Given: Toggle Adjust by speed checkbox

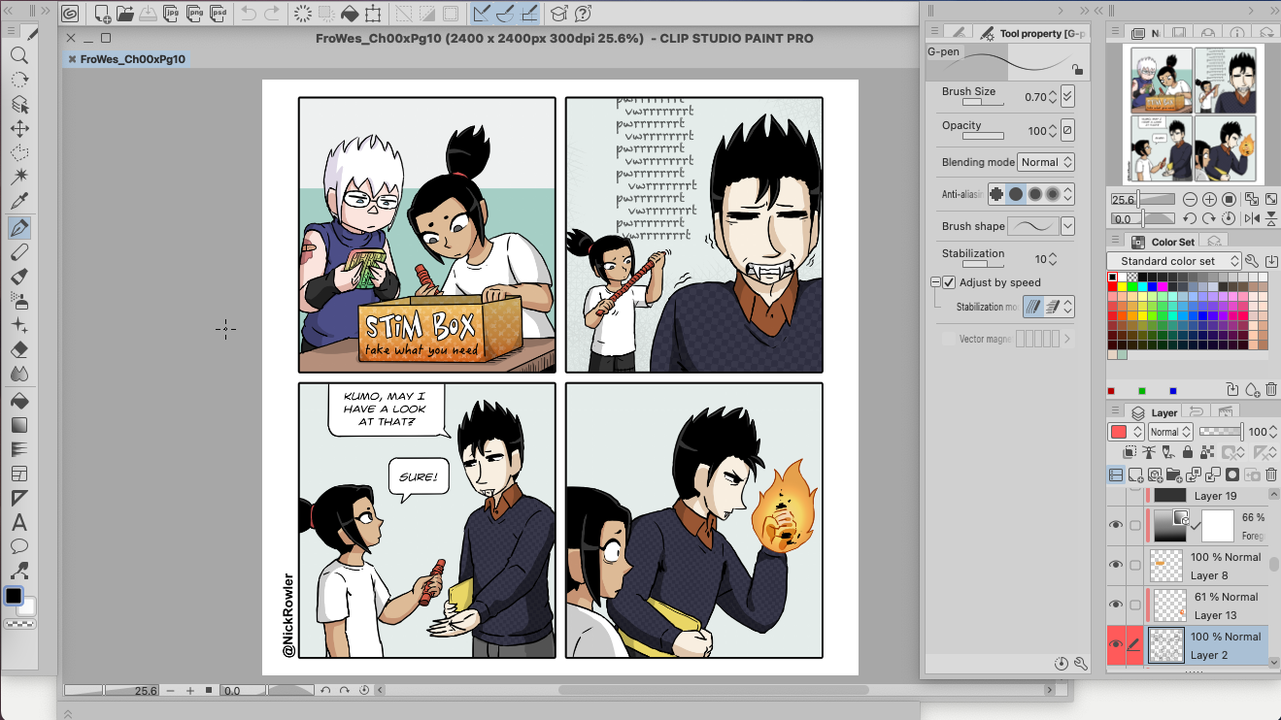Looking at the screenshot, I should point(949,282).
